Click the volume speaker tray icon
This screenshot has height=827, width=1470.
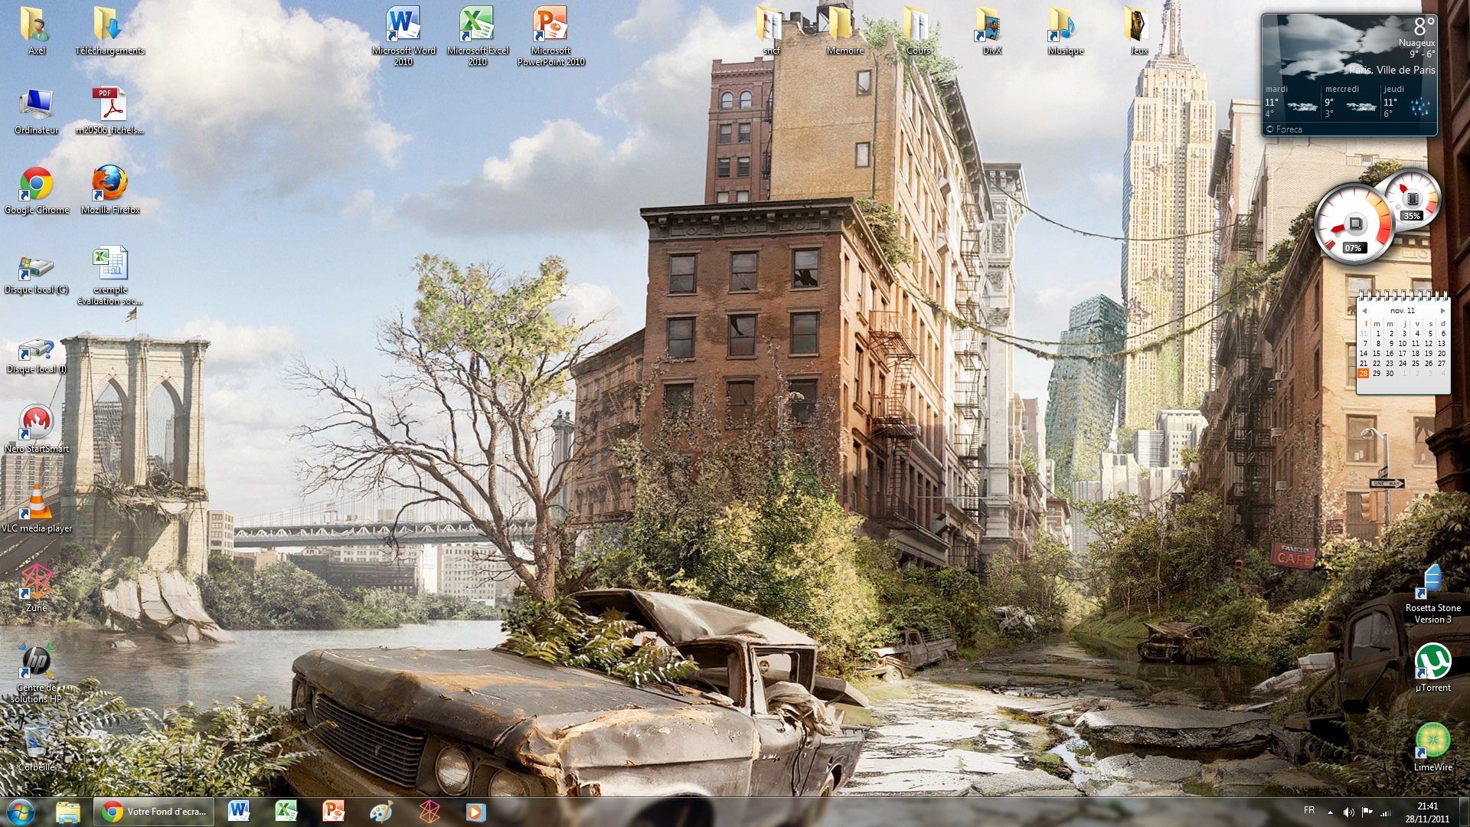pyautogui.click(x=1348, y=812)
